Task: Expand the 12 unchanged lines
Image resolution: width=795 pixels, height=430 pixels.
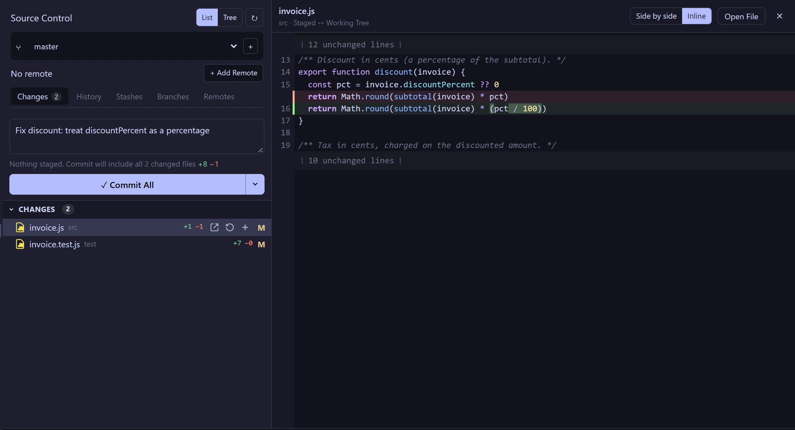Action: point(351,45)
